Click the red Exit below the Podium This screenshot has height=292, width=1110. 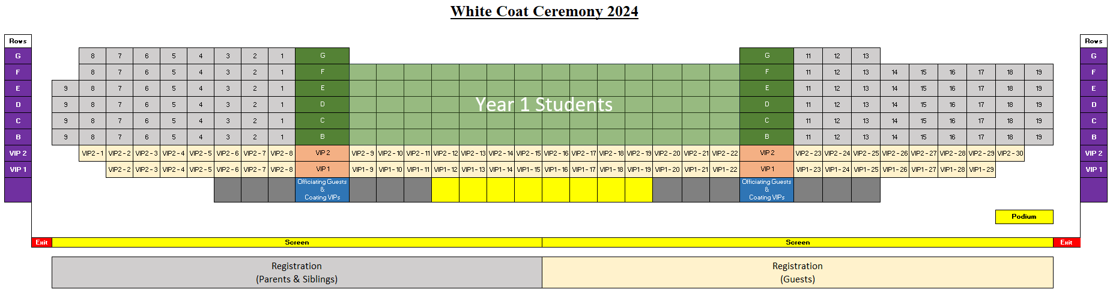click(1066, 242)
